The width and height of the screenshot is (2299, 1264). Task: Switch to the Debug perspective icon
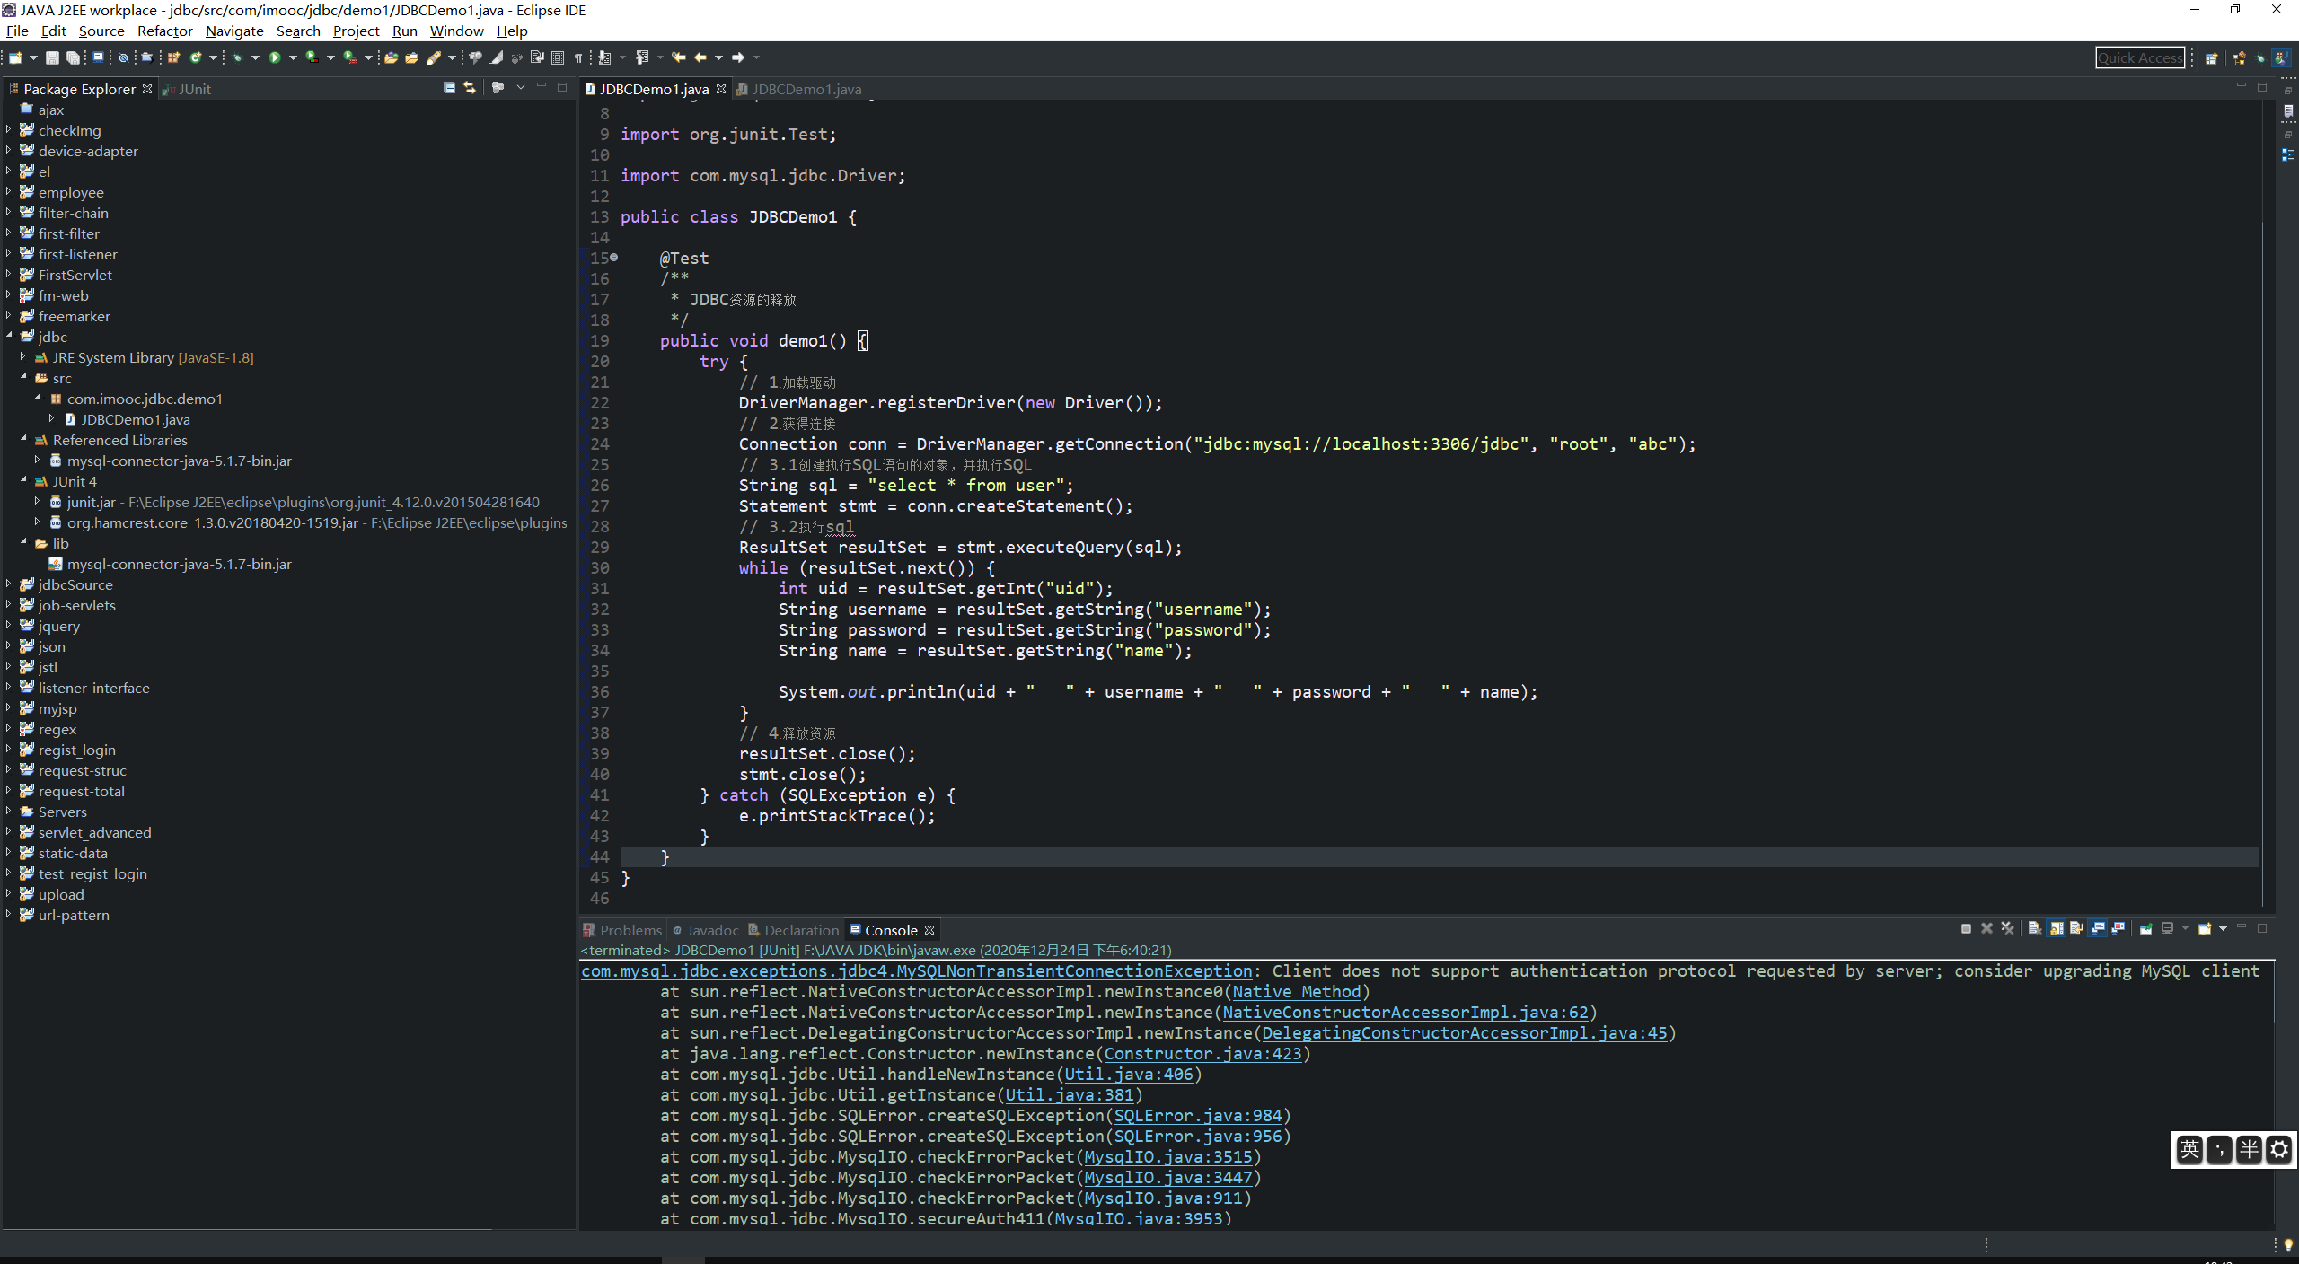point(2260,57)
